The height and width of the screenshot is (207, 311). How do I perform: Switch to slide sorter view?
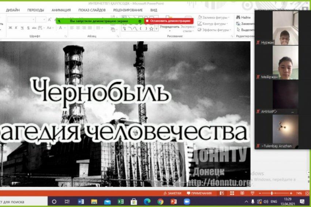point(232,193)
